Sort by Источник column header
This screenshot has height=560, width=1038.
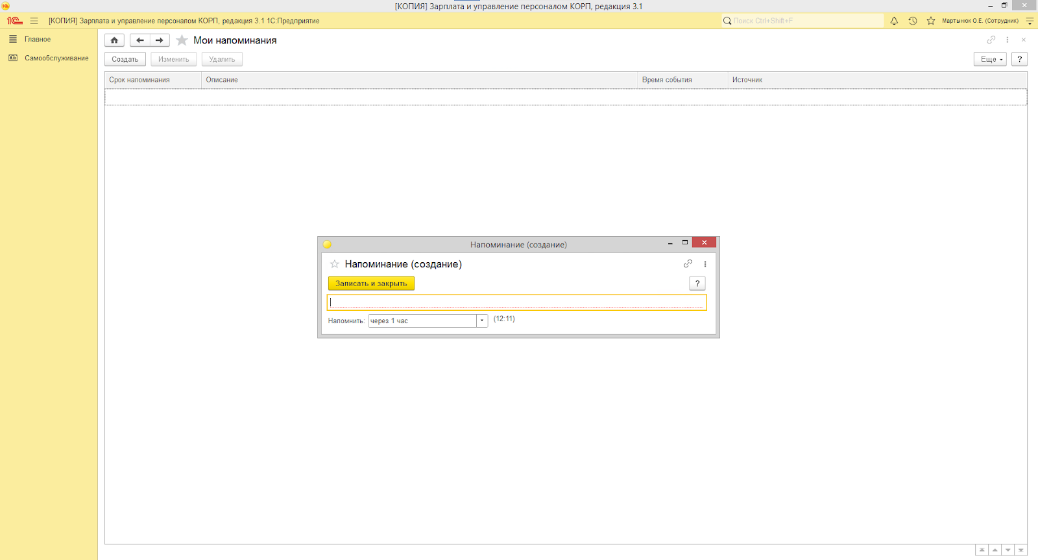click(877, 80)
